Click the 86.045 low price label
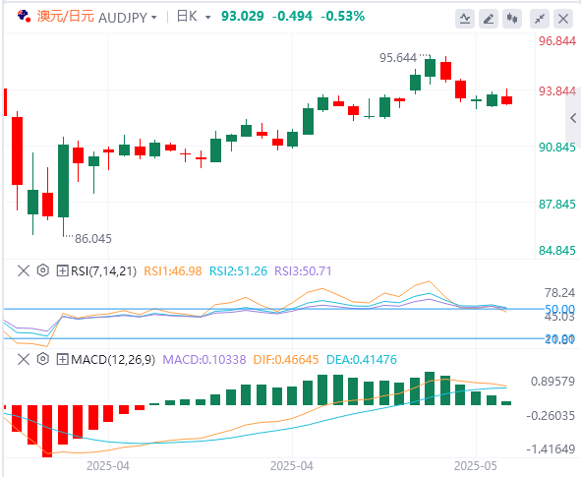This screenshot has height=477, width=581. click(93, 239)
